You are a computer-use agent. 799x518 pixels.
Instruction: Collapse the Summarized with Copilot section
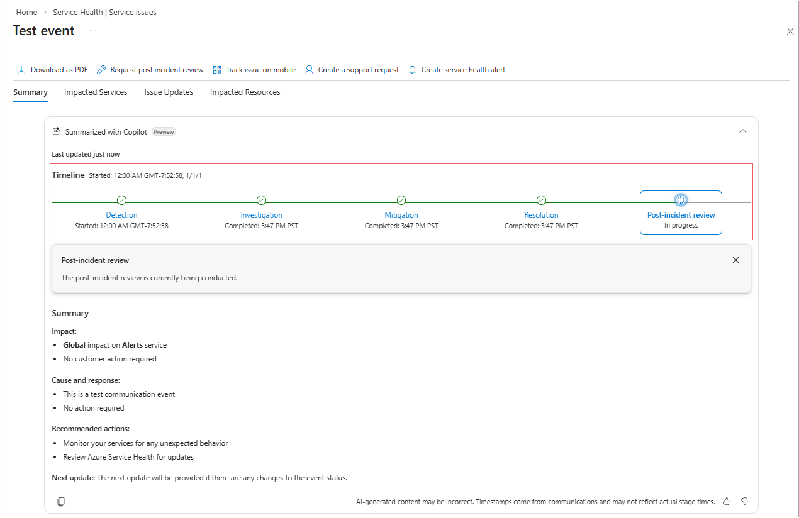coord(743,131)
